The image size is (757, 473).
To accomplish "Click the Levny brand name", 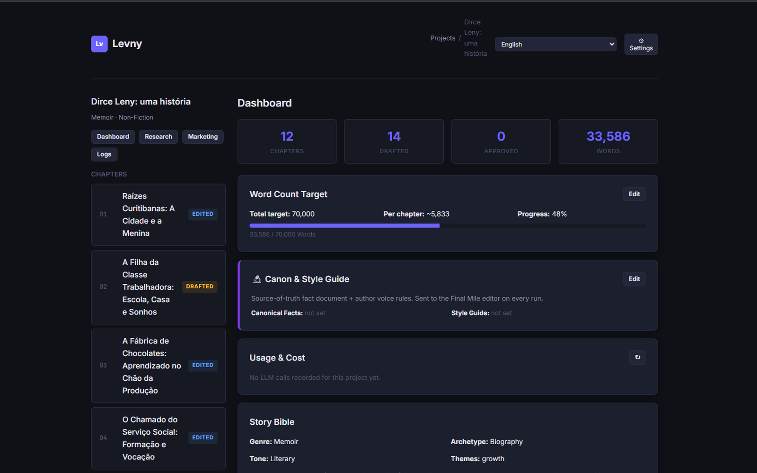I will click(127, 44).
